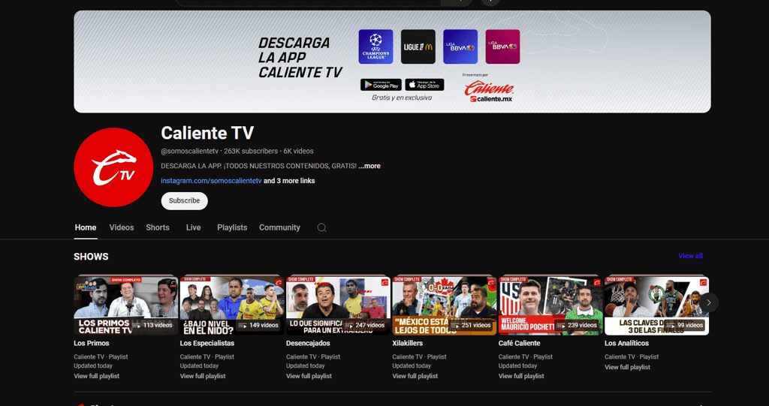Image resolution: width=769 pixels, height=406 pixels.
Task: View full playlist under Café Caliente
Action: click(521, 376)
